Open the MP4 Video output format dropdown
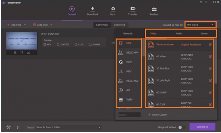Image resolution: width=221 pixels, height=133 pixels. [x=200, y=25]
